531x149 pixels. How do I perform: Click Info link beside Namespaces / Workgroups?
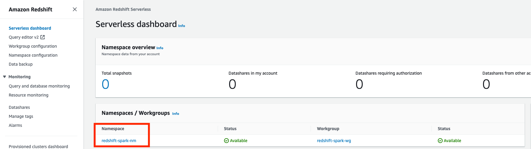pyautogui.click(x=175, y=114)
